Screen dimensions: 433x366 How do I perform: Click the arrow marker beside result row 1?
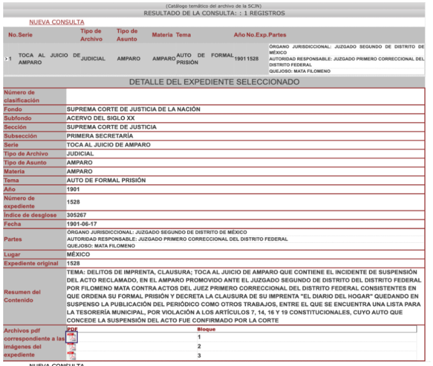pos(8,59)
